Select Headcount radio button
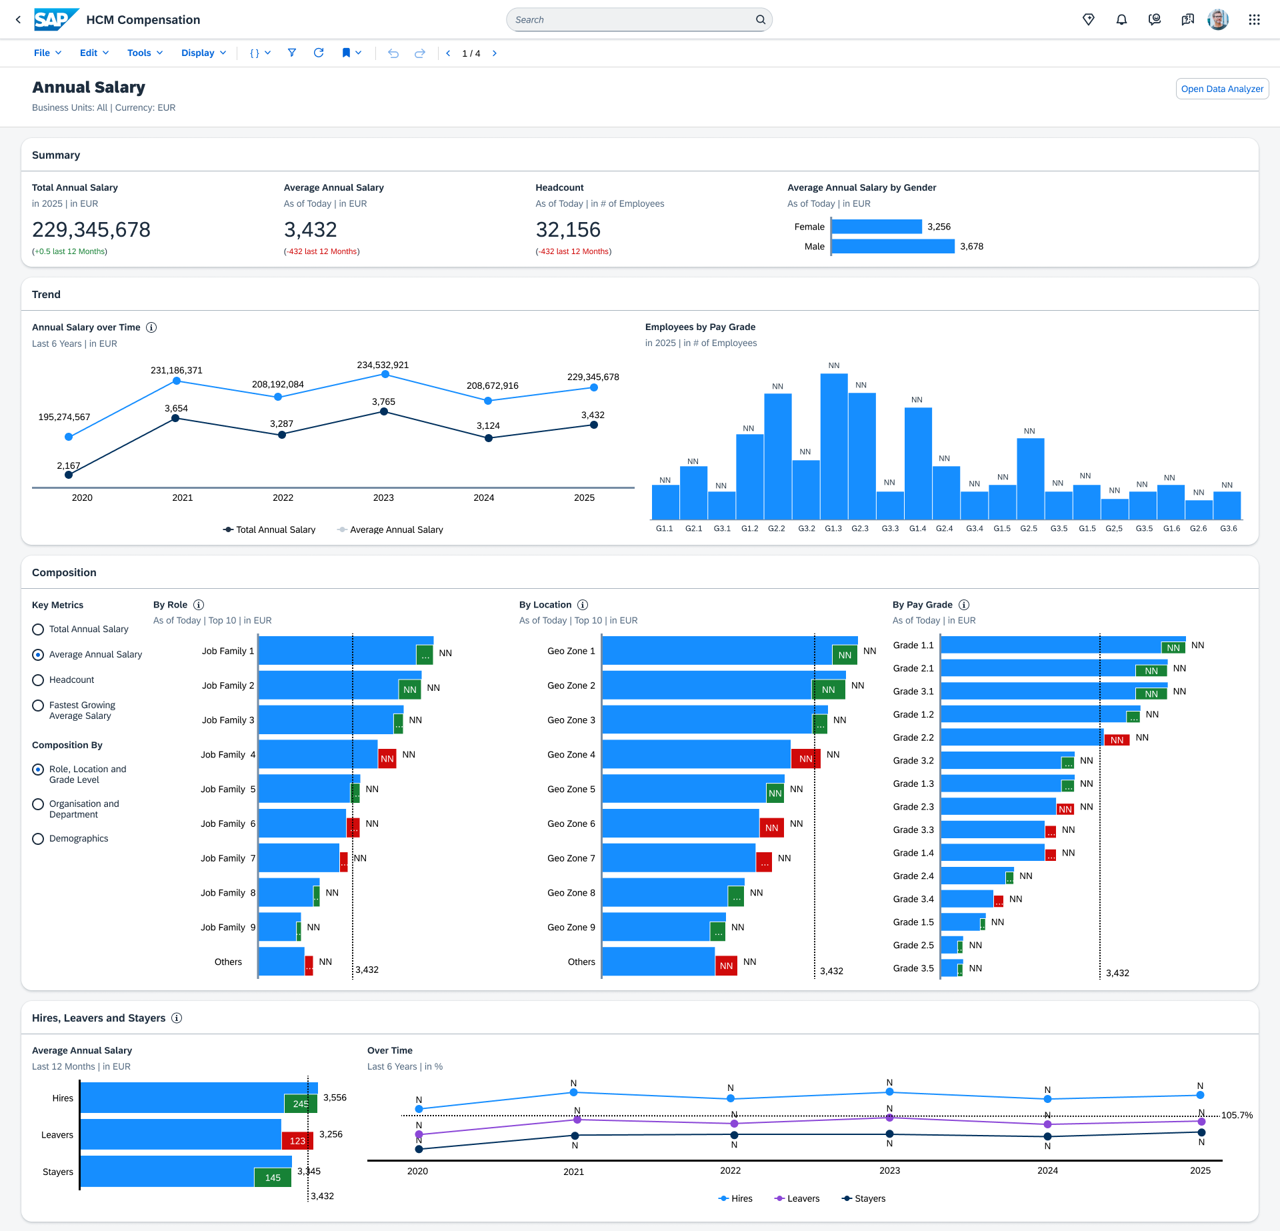 [38, 680]
